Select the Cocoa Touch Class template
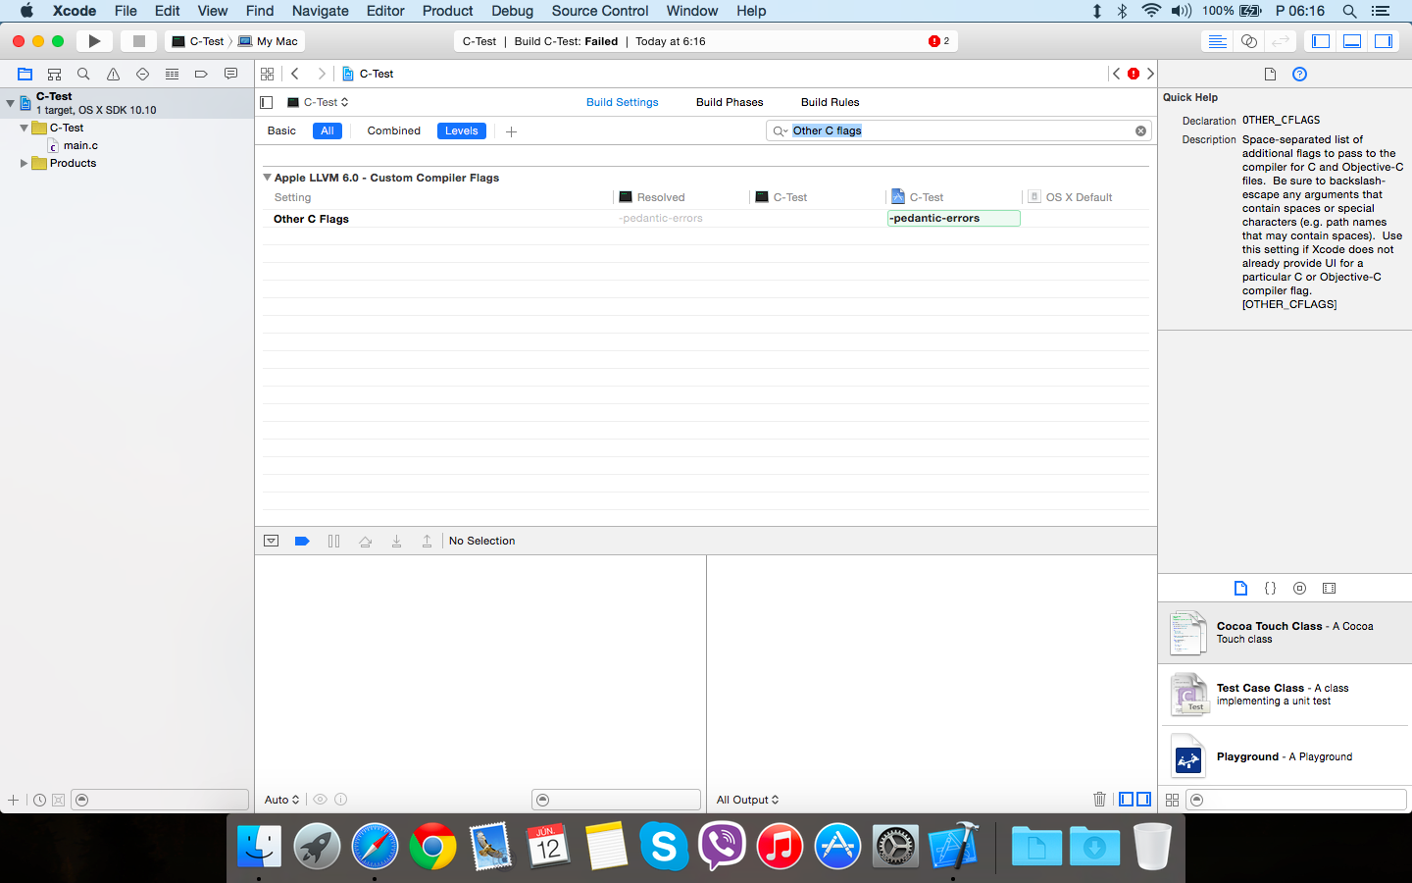 click(x=1285, y=633)
